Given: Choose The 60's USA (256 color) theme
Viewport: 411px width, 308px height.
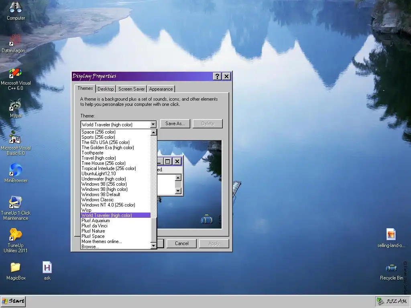Looking at the screenshot, I should 116,142.
